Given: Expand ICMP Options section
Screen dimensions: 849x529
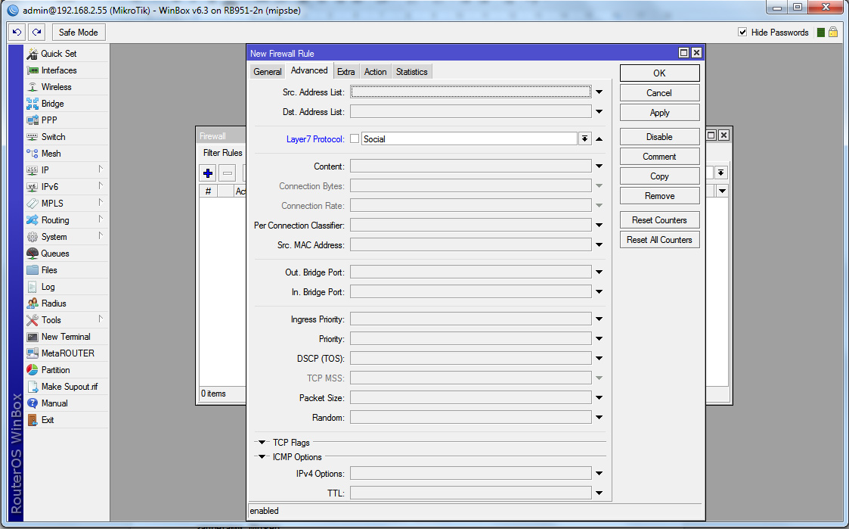Looking at the screenshot, I should coord(262,456).
